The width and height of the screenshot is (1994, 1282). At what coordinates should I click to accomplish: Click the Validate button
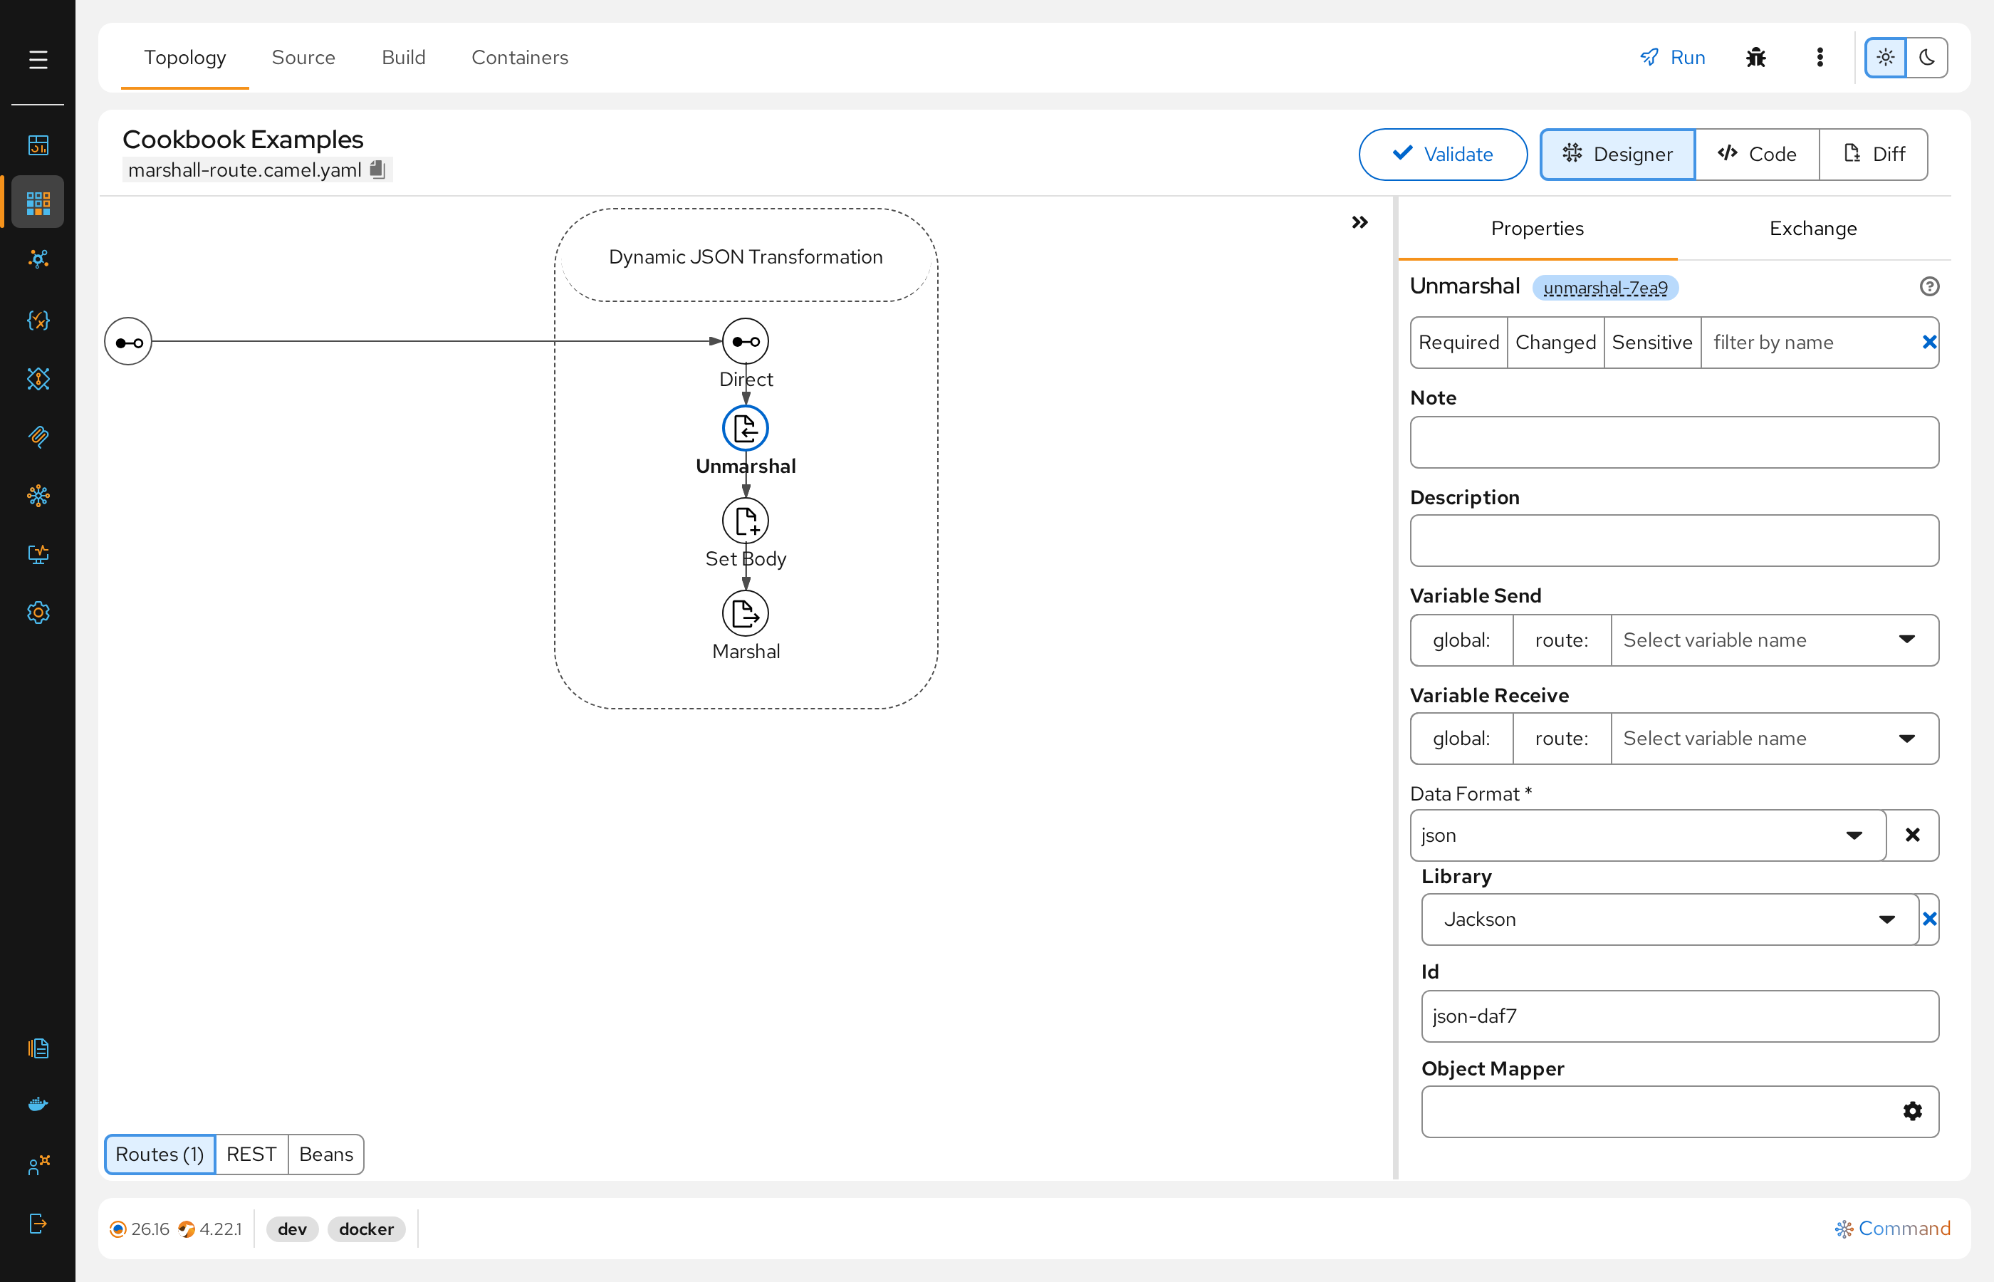tap(1442, 154)
